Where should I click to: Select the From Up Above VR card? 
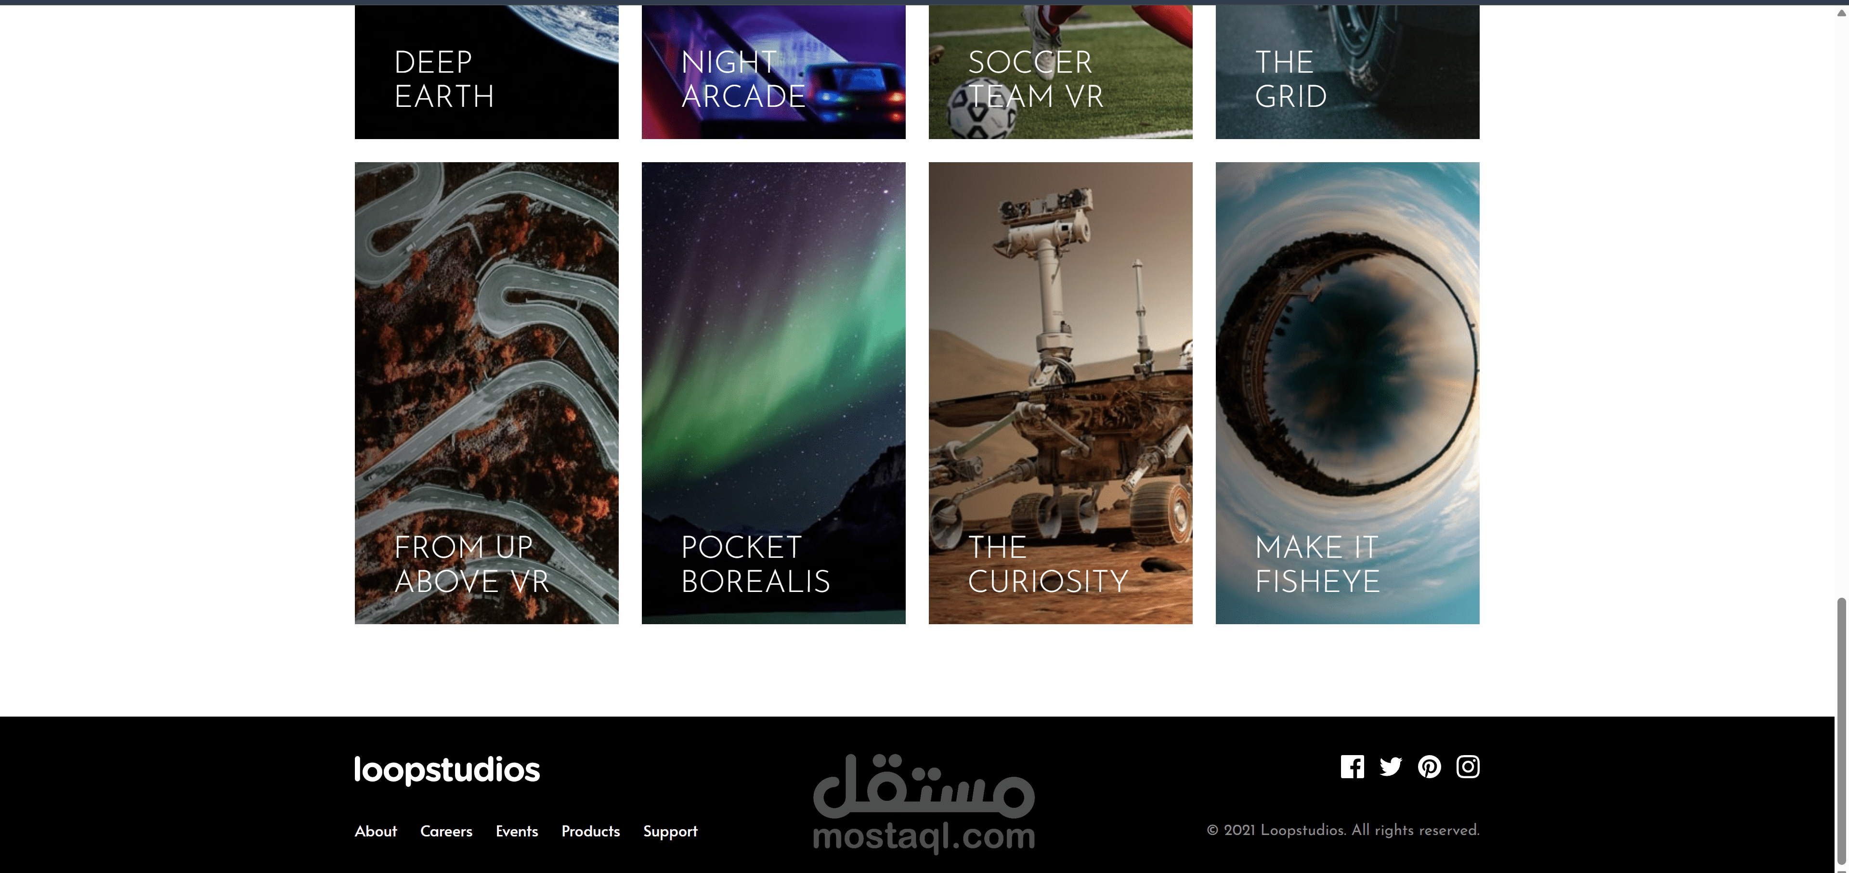[x=487, y=393]
